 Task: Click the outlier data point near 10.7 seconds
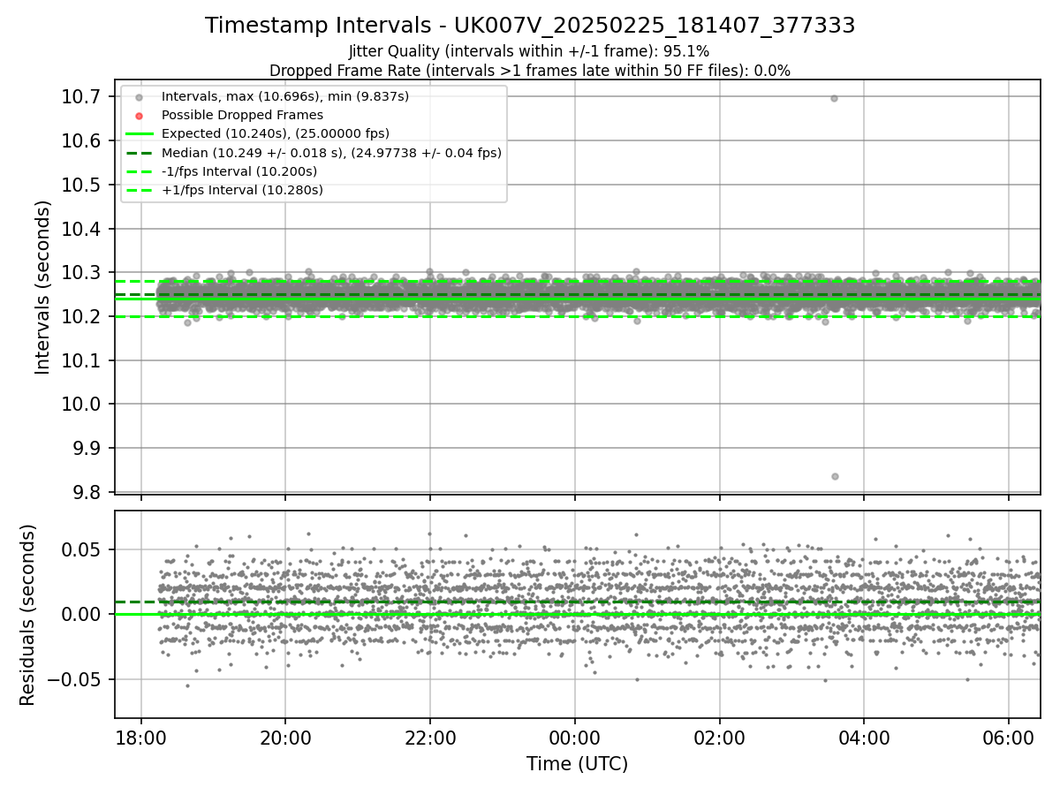click(834, 98)
